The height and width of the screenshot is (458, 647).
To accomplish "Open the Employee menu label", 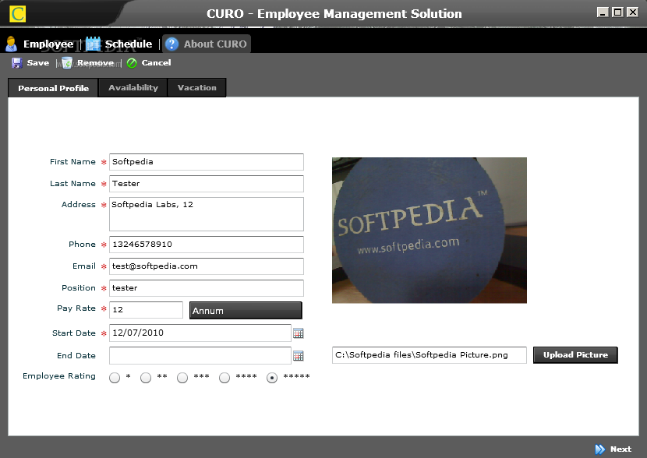I will pyautogui.click(x=48, y=44).
